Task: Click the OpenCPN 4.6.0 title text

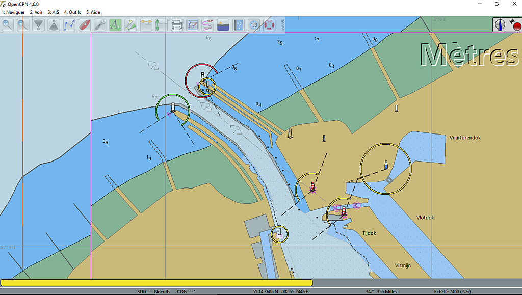Action: [23, 4]
